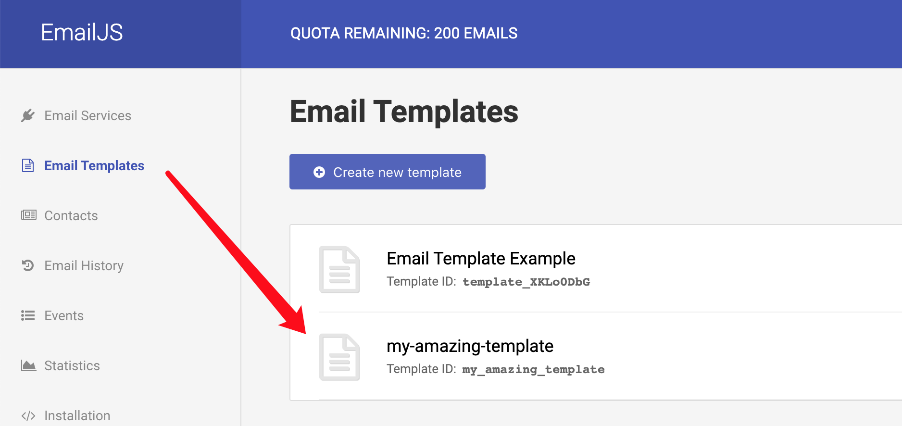Click the Create new template button

coord(388,172)
